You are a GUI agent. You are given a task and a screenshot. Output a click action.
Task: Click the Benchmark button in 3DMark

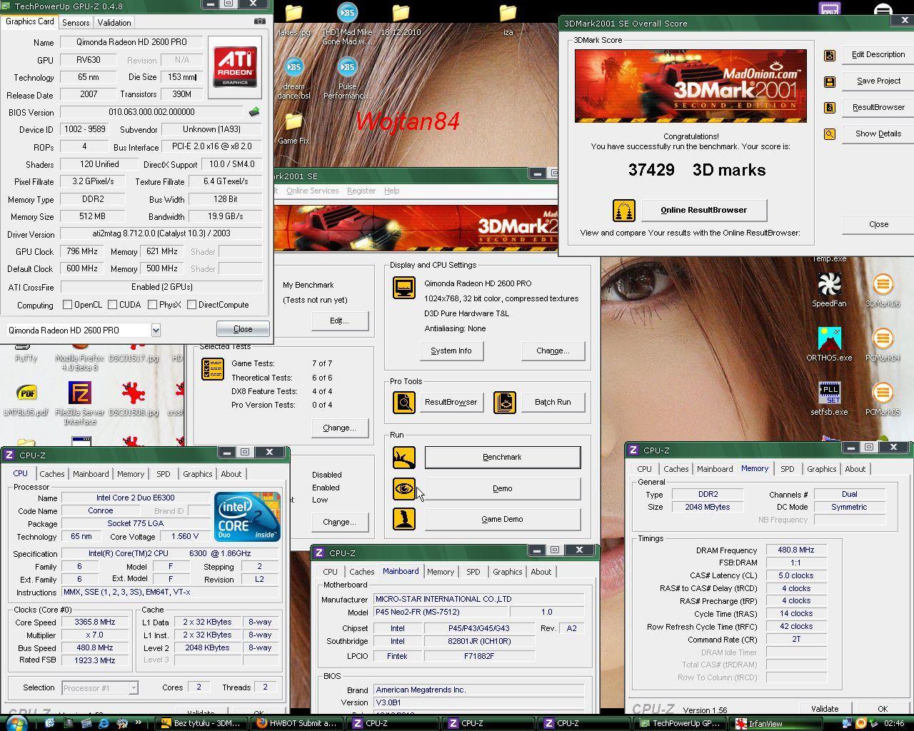tap(502, 457)
